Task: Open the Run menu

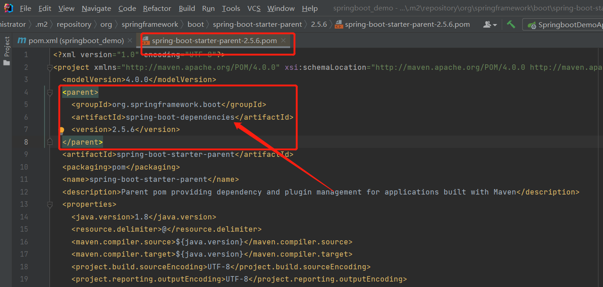Action: point(208,9)
